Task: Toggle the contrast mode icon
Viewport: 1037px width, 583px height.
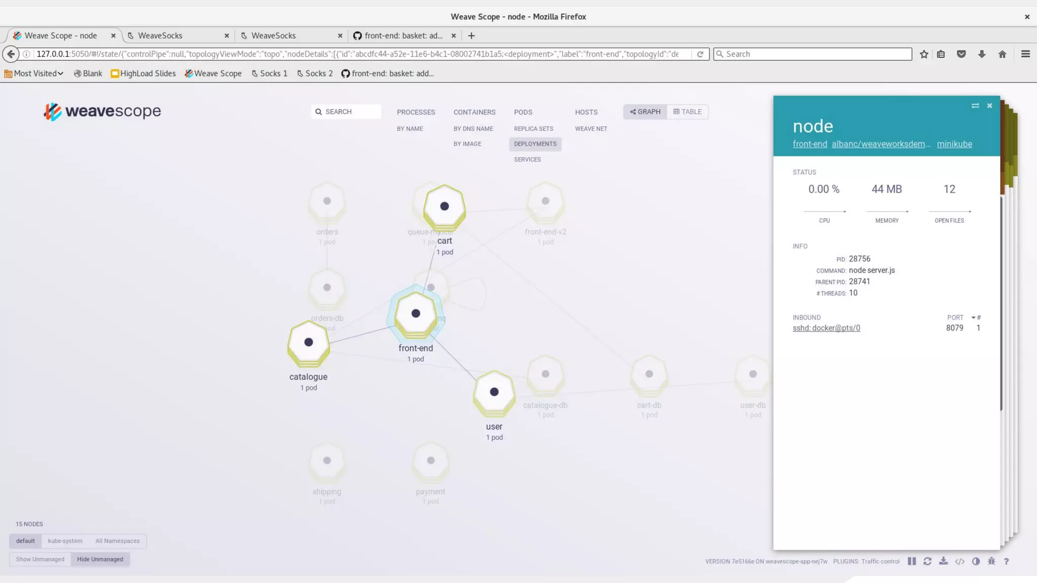Action: [976, 561]
